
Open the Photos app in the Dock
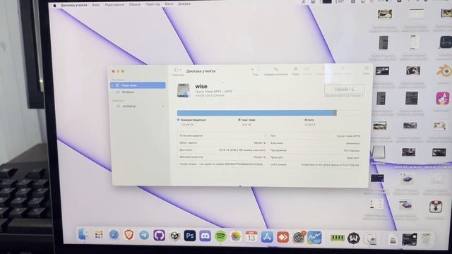[236, 237]
